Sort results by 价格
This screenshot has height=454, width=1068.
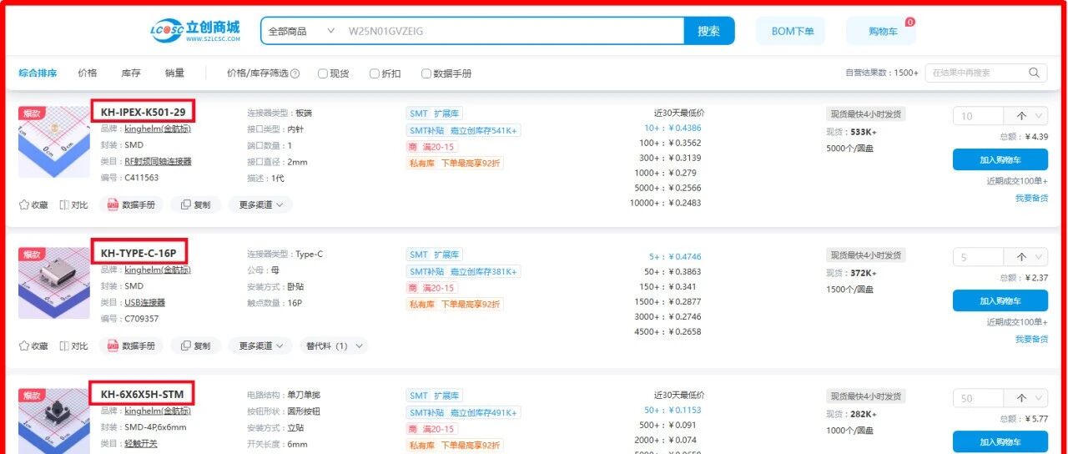[87, 73]
